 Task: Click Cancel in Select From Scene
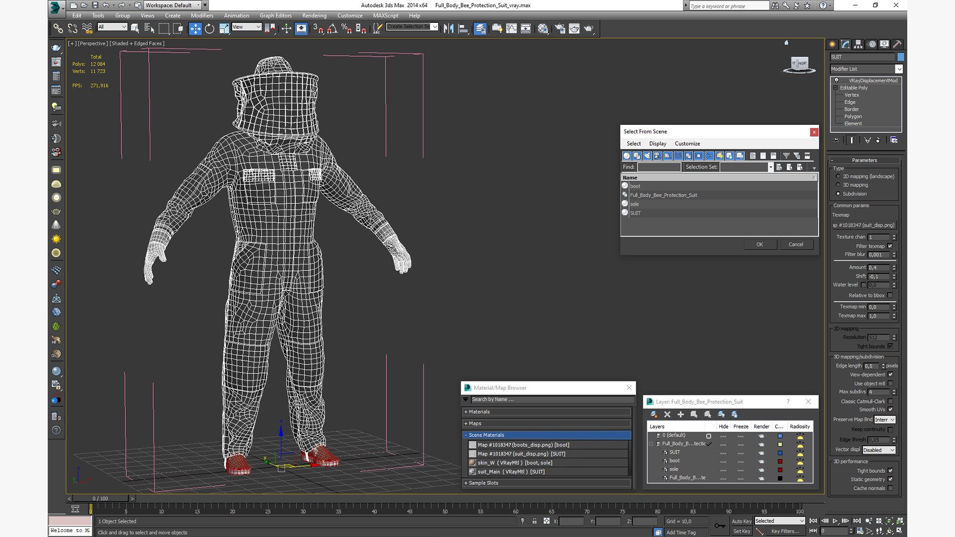coord(796,244)
